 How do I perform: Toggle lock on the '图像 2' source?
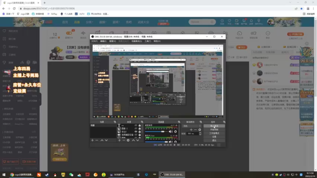[x=139, y=129]
